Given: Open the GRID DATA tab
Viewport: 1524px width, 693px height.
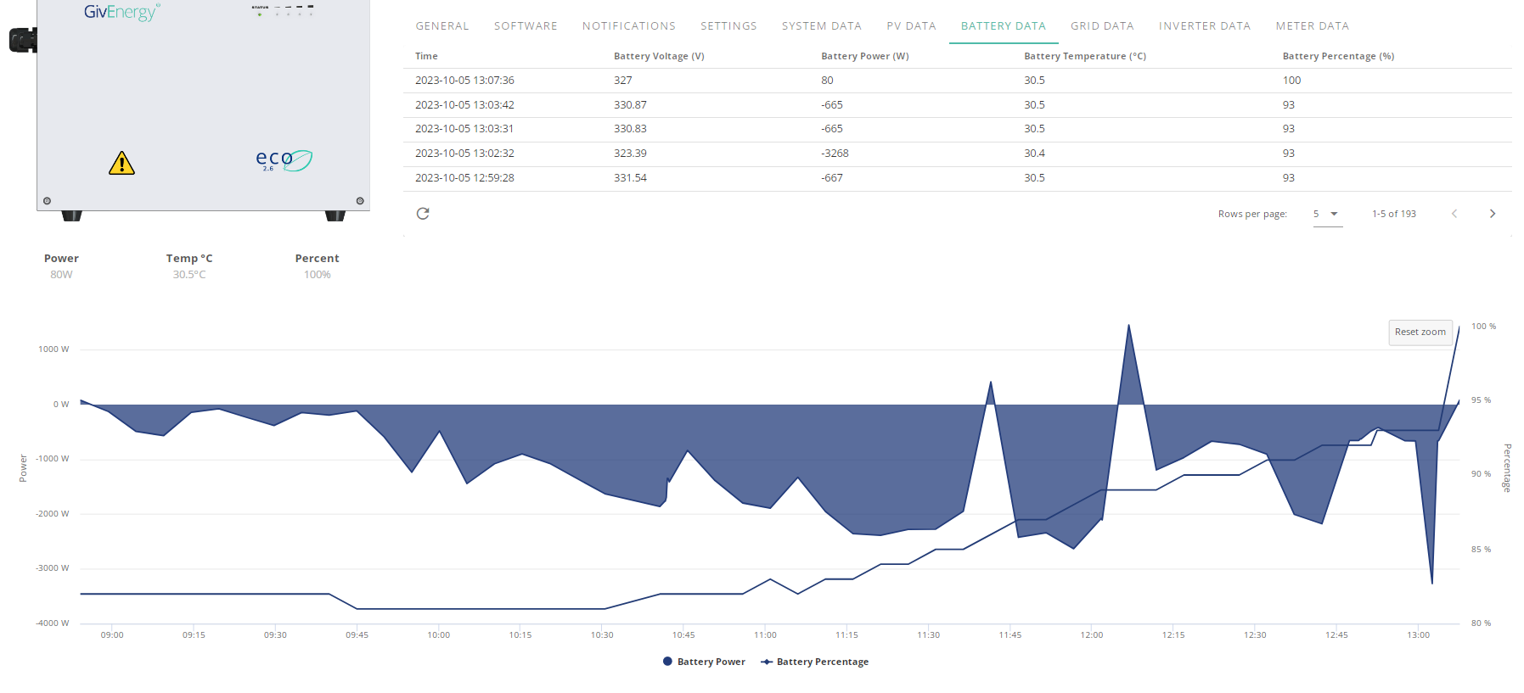Looking at the screenshot, I should pos(1102,26).
